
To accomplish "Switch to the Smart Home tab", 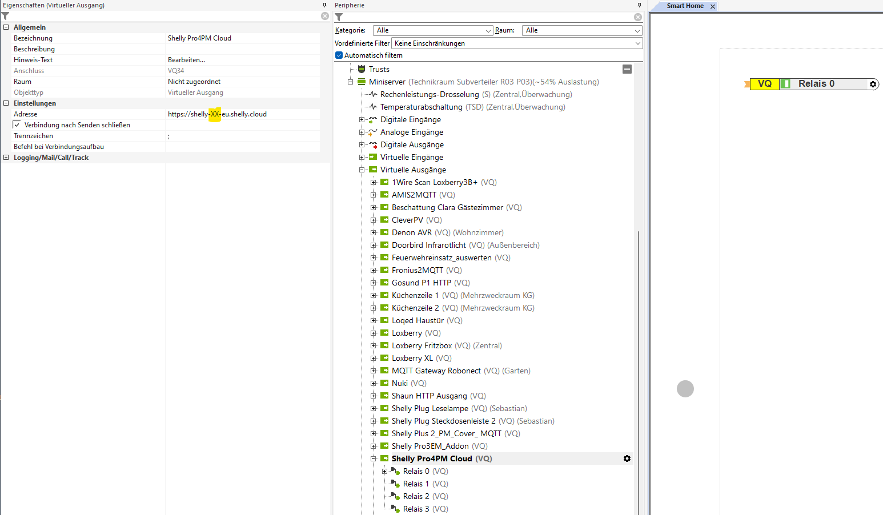I will 685,6.
